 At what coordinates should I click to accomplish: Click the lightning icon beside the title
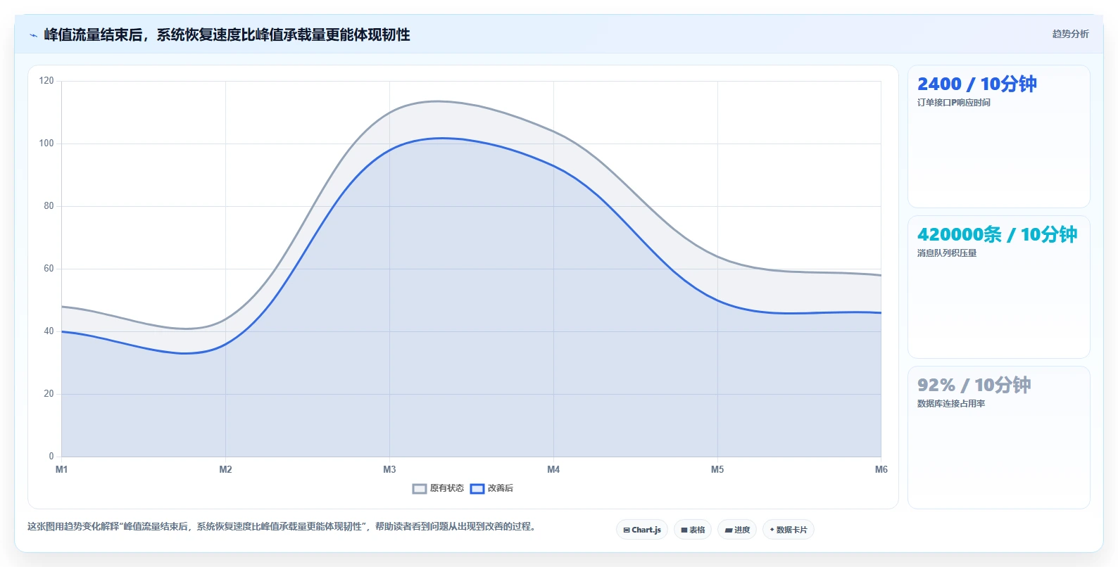(x=33, y=35)
